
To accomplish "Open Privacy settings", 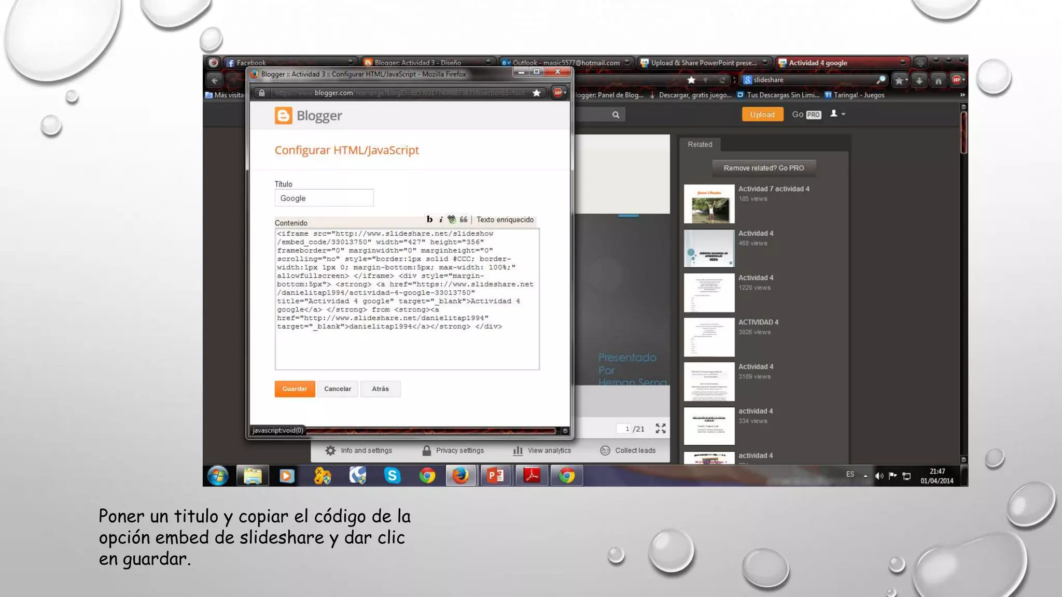I will coord(453,450).
